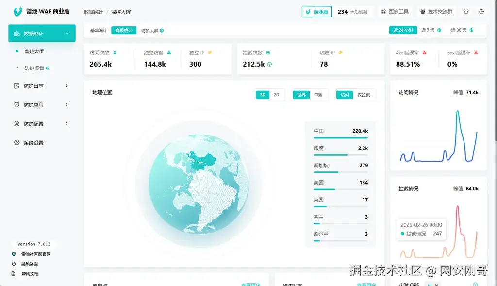Screen dimensions: 497x286
Task: Click the 美国 134 country row
Action: click(341, 184)
